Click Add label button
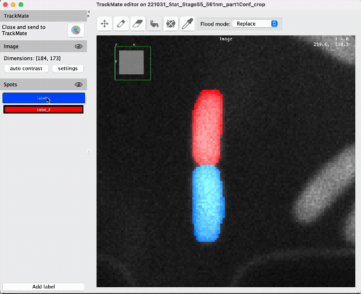This screenshot has height=294, width=361. click(x=44, y=287)
